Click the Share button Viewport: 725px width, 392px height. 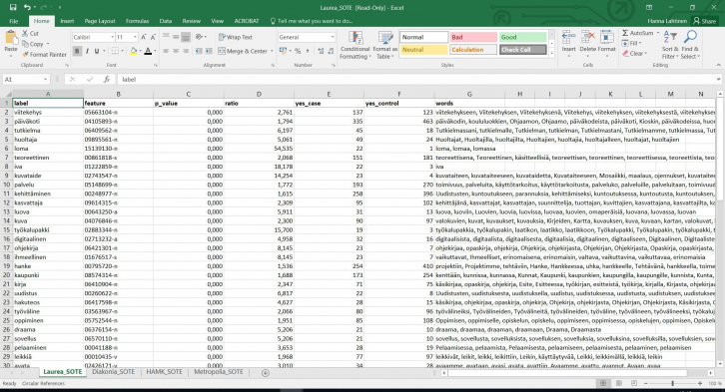[704, 21]
